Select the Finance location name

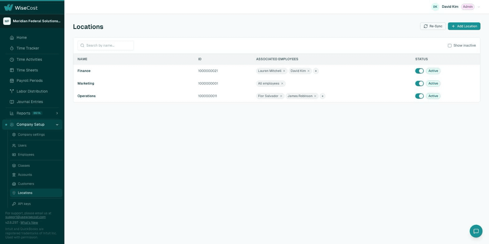(x=84, y=71)
